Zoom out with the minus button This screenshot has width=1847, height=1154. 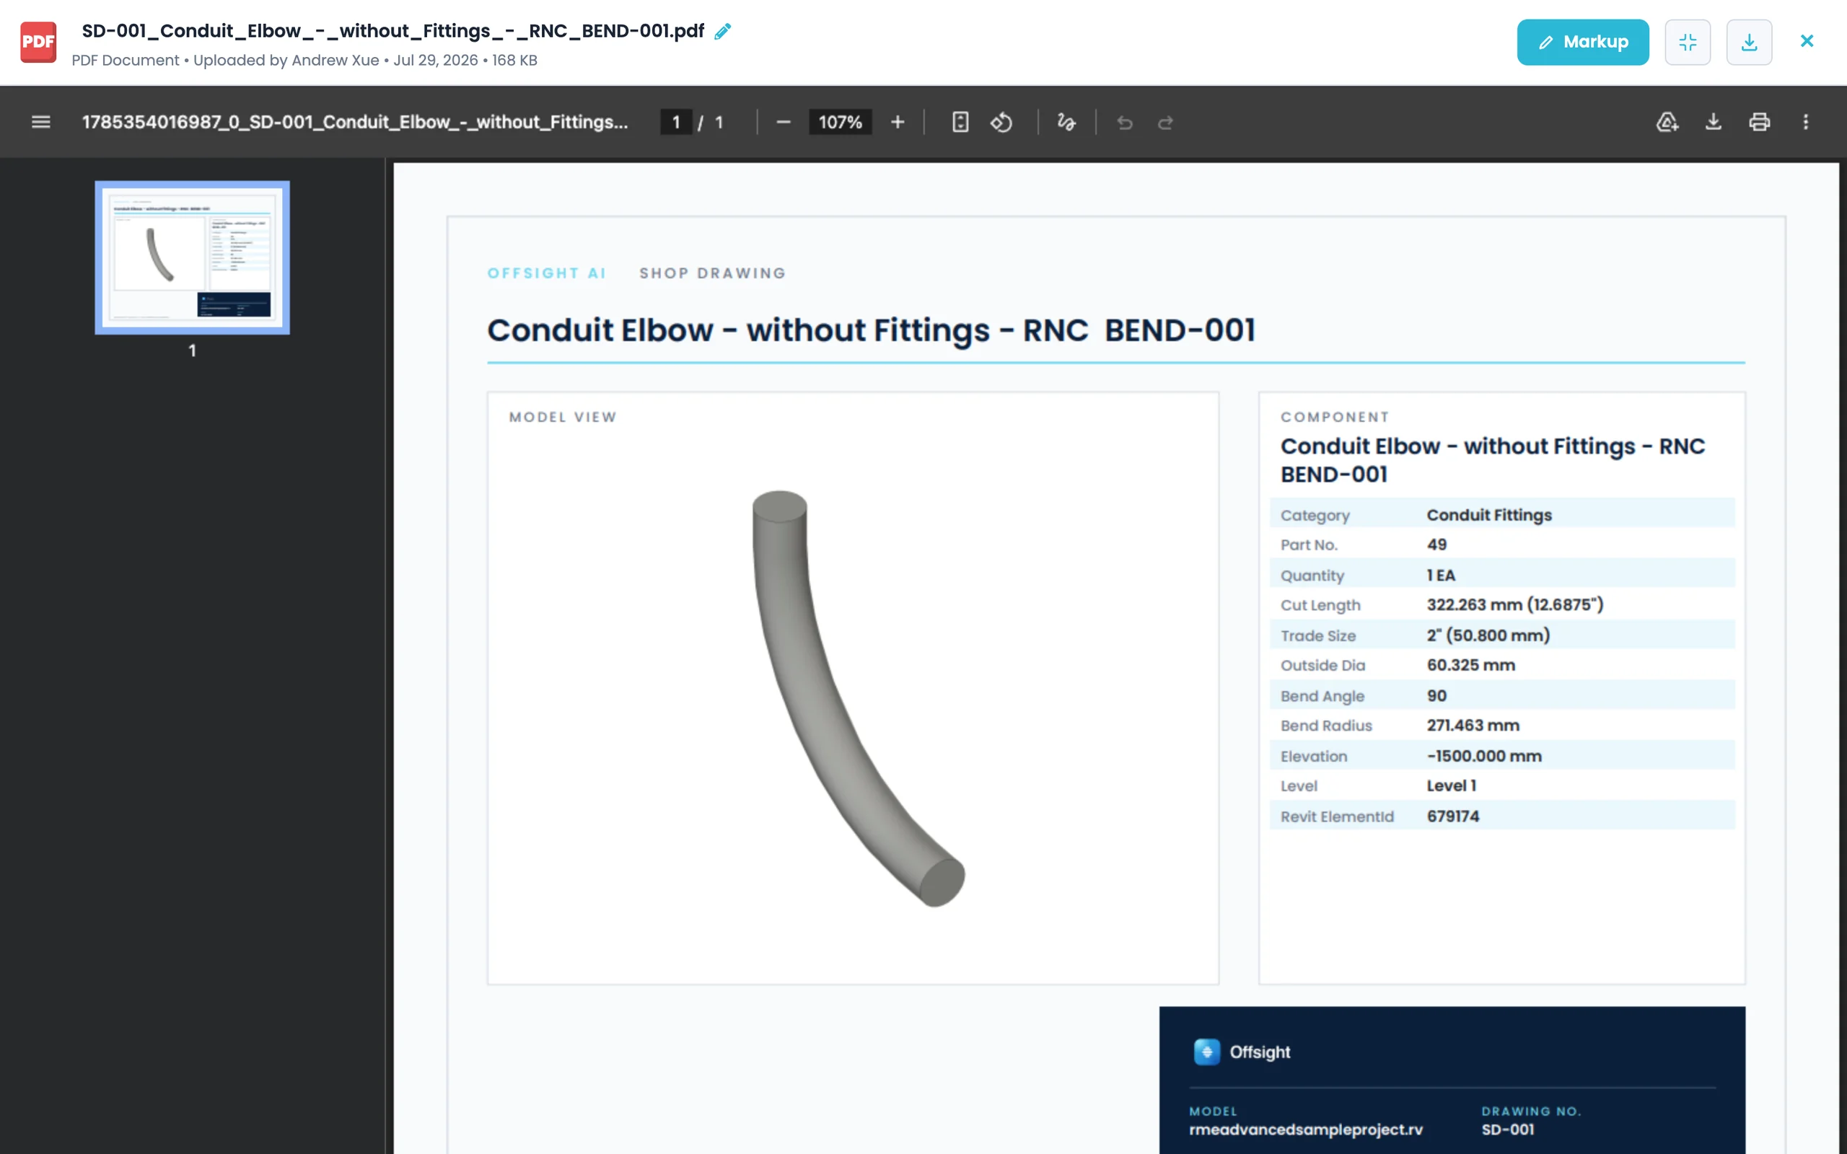point(783,122)
